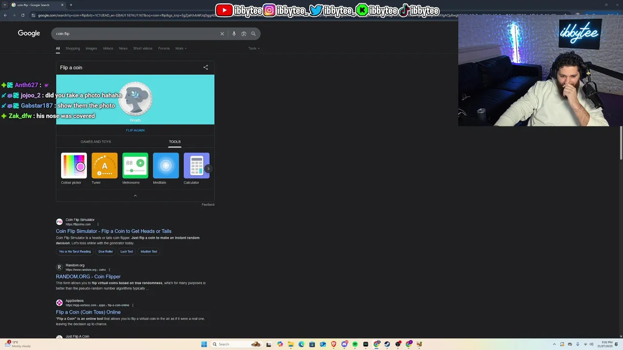The image size is (623, 350).
Task: Reload the page
Action: (23, 15)
